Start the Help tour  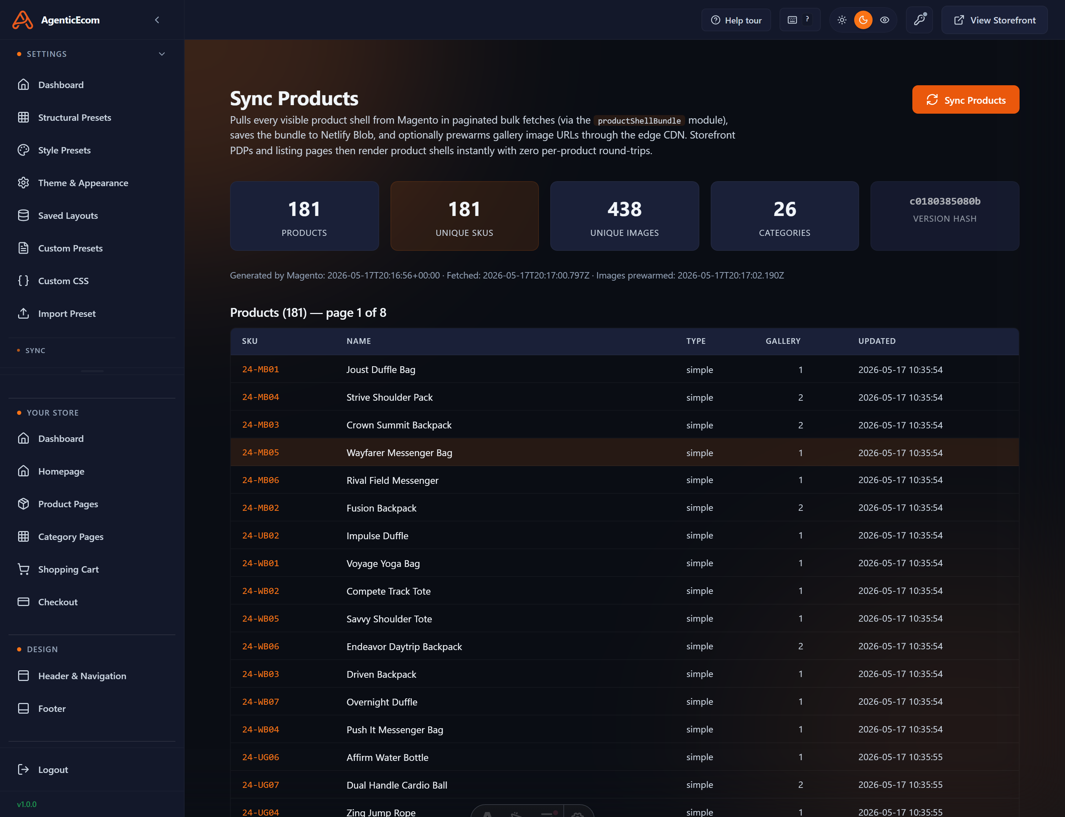point(736,20)
